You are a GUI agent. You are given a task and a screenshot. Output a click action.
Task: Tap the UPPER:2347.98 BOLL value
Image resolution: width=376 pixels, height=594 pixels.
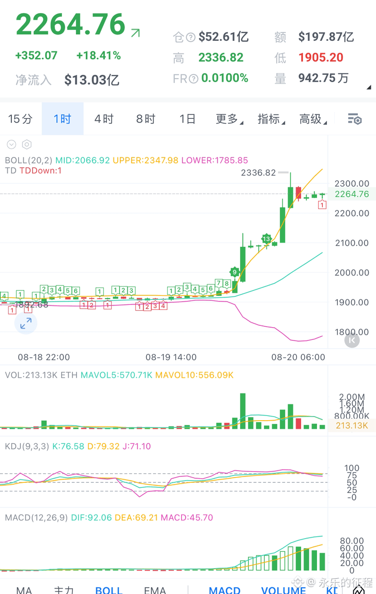pos(146,160)
